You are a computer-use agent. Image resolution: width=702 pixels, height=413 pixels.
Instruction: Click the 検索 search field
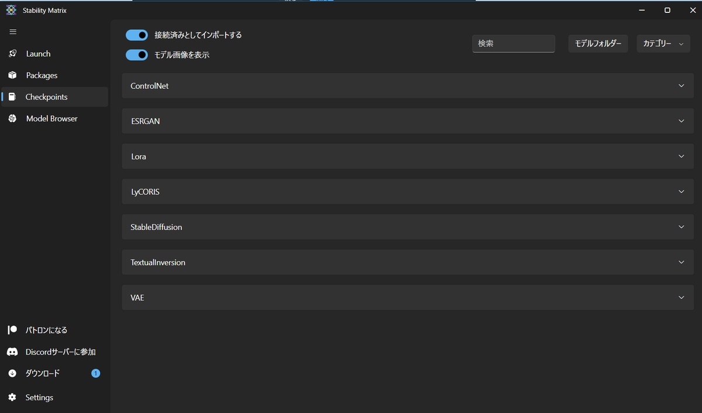[514, 44]
